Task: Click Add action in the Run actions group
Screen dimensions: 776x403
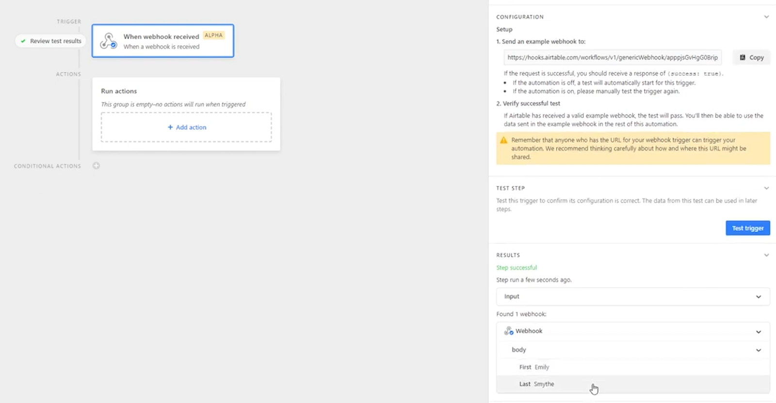Action: (187, 127)
